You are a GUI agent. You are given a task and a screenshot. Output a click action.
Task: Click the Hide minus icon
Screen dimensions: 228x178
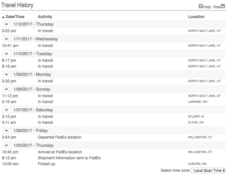pyautogui.click(x=223, y=6)
